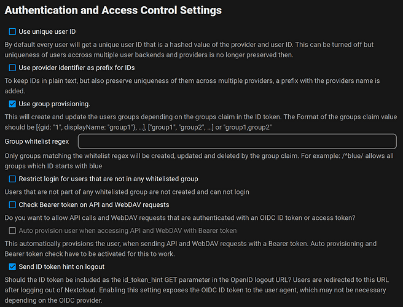Tick the Use provider identifier as prefix checkbox

[x=13, y=68]
